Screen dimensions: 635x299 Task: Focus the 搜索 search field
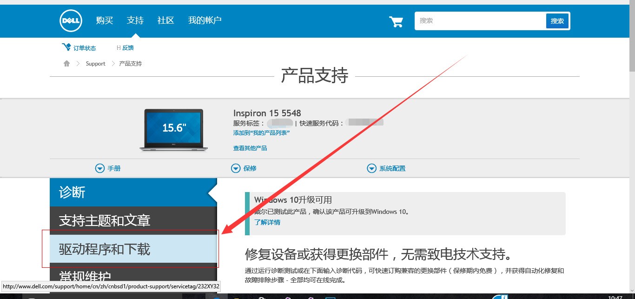point(480,21)
